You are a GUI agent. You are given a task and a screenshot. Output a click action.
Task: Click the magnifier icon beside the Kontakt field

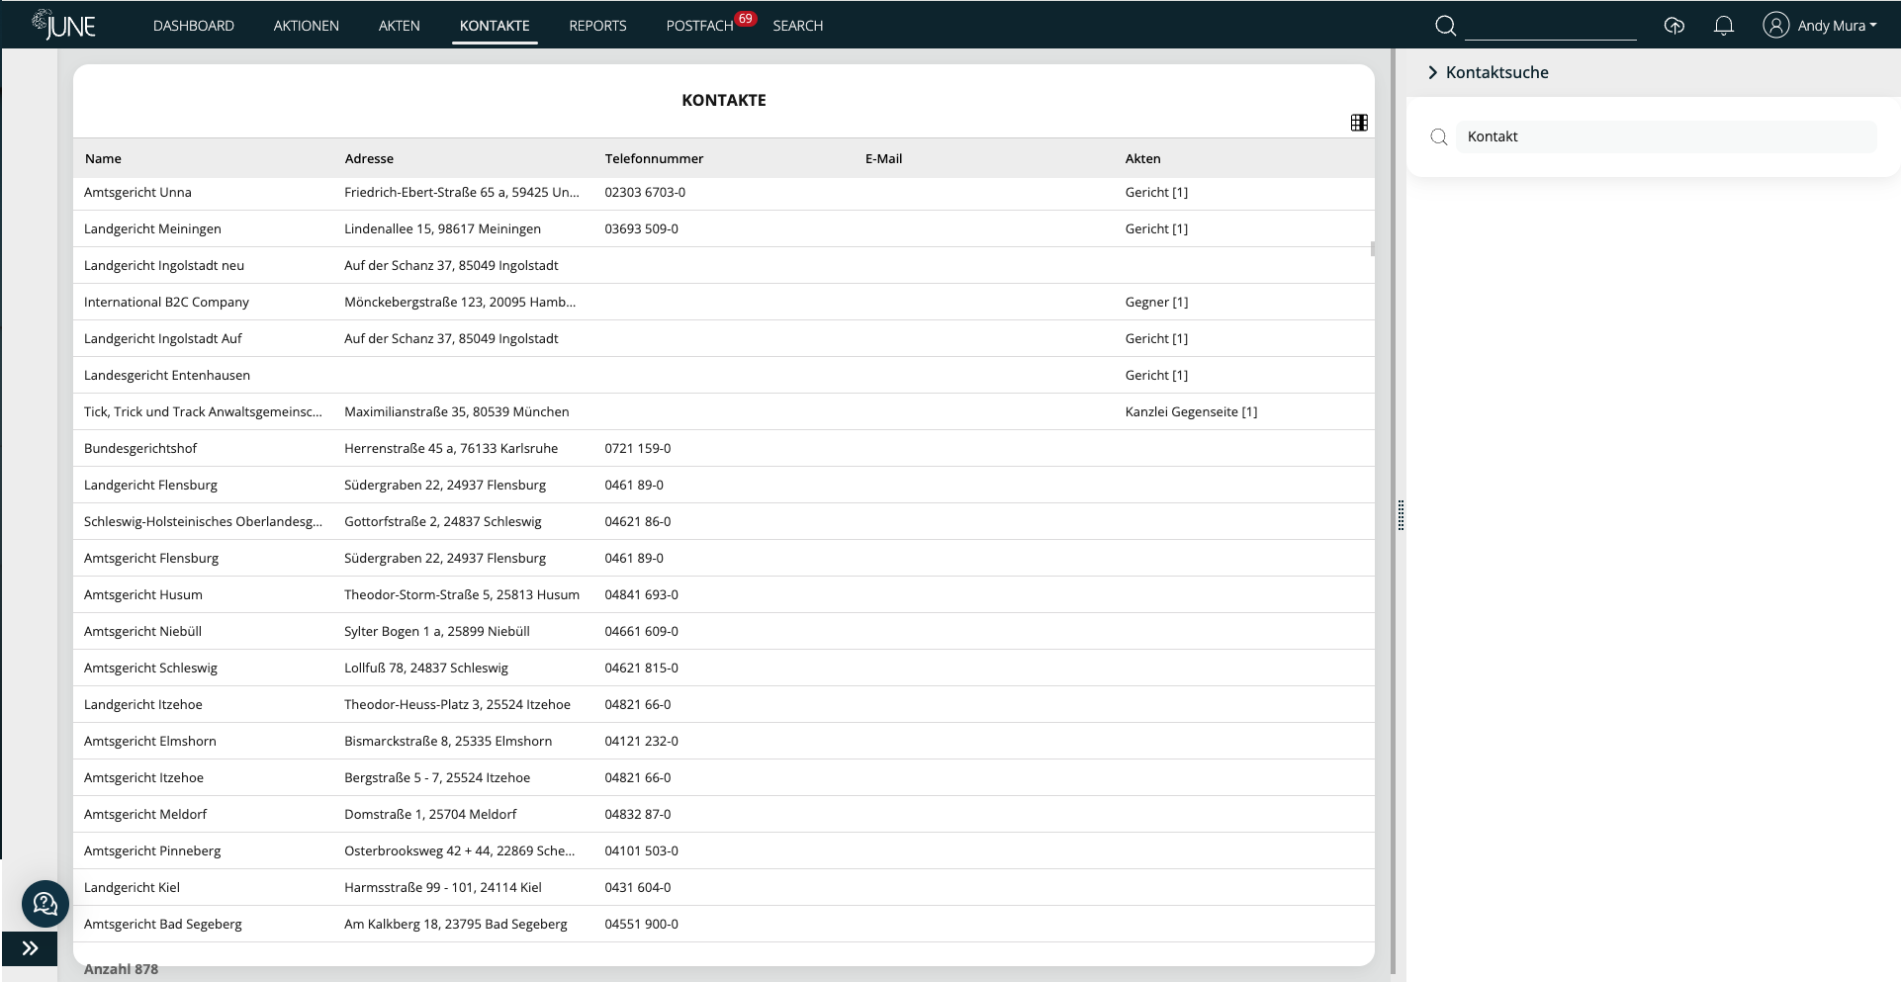pyautogui.click(x=1438, y=136)
